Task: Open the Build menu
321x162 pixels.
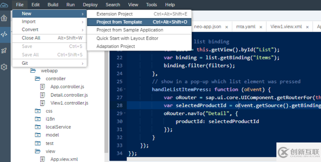Action: coord(53,5)
